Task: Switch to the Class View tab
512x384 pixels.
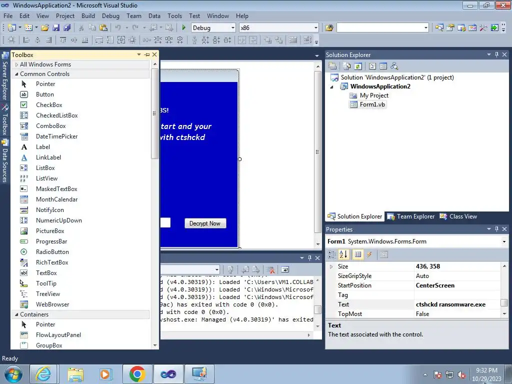Action: click(x=458, y=216)
